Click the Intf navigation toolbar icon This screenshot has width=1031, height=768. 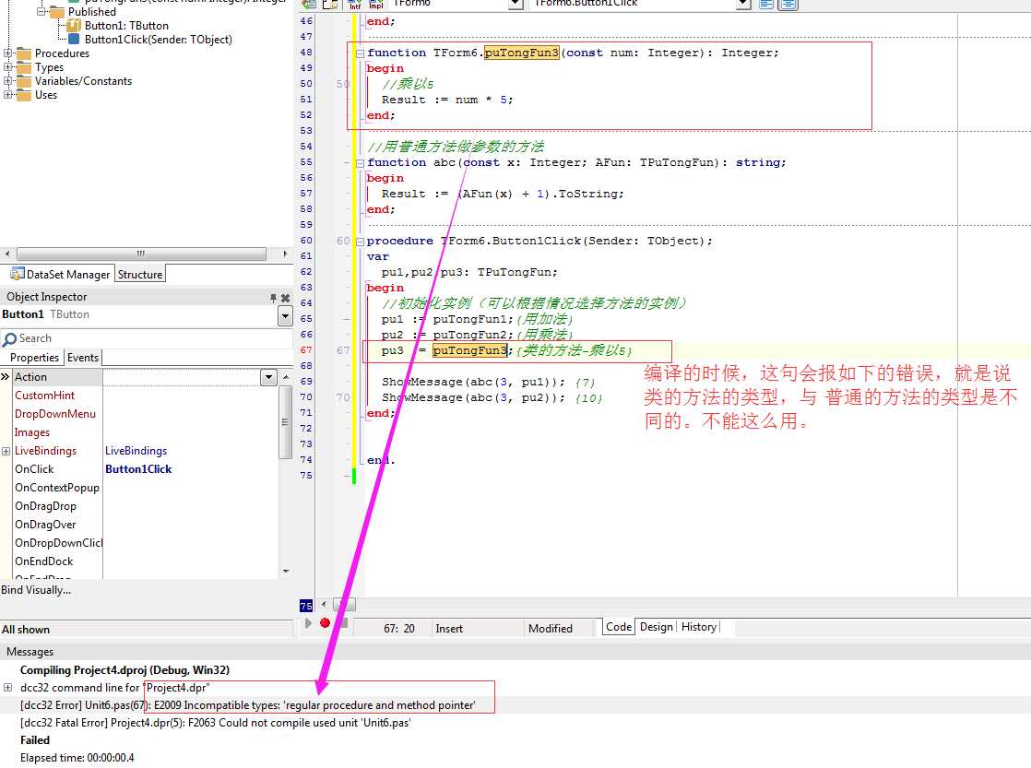[x=355, y=4]
